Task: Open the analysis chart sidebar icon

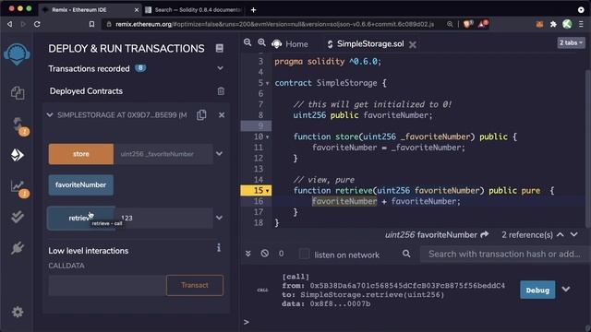Action: [18, 187]
